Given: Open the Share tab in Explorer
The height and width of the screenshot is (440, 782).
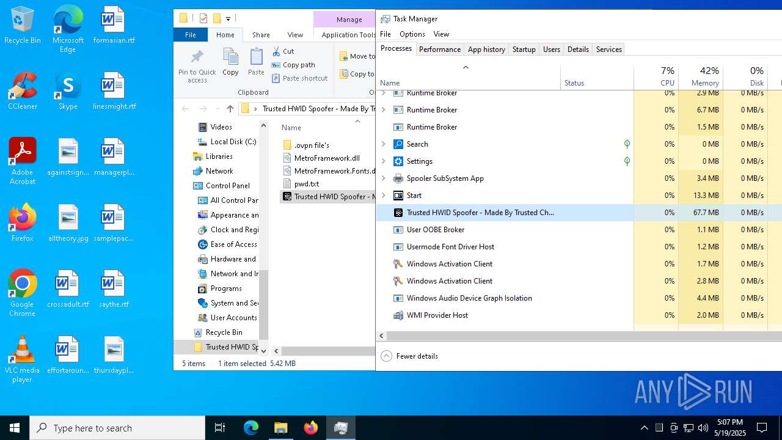Looking at the screenshot, I should point(261,35).
